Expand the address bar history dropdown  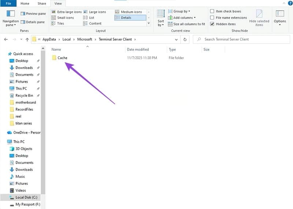(176, 40)
